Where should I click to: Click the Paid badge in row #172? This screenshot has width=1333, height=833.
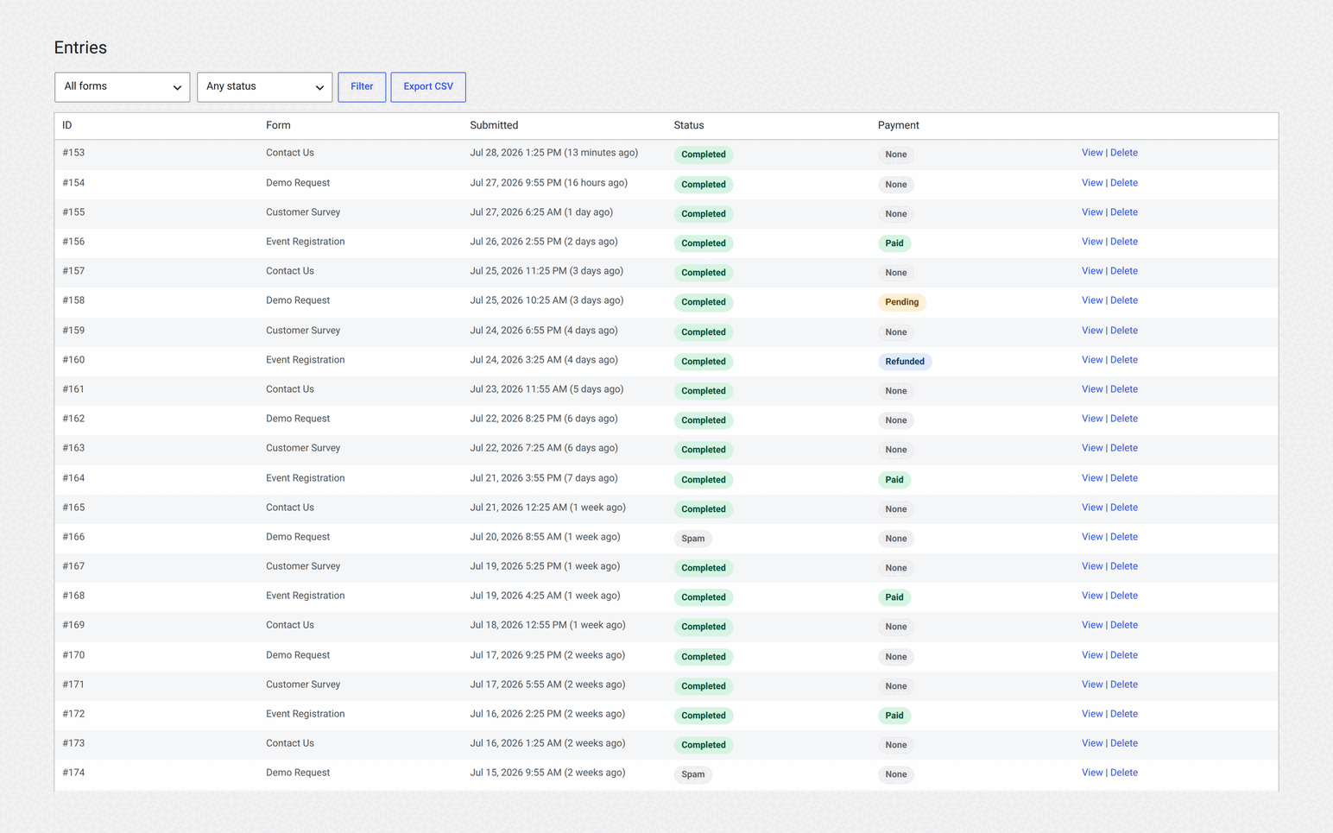894,716
